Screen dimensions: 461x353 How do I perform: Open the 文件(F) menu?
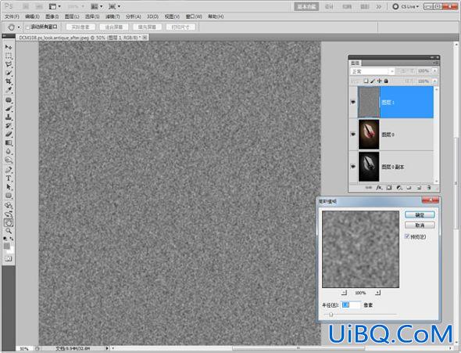tap(12, 16)
